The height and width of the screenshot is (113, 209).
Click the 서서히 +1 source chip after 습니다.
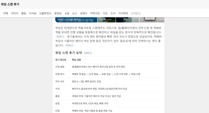pos(69,45)
